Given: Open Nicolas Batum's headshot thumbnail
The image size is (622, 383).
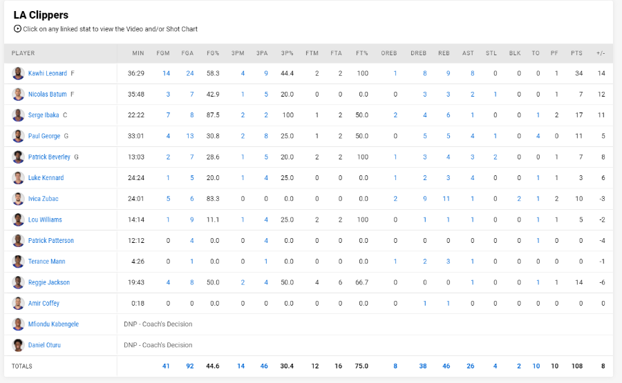Looking at the screenshot, I should point(18,95).
